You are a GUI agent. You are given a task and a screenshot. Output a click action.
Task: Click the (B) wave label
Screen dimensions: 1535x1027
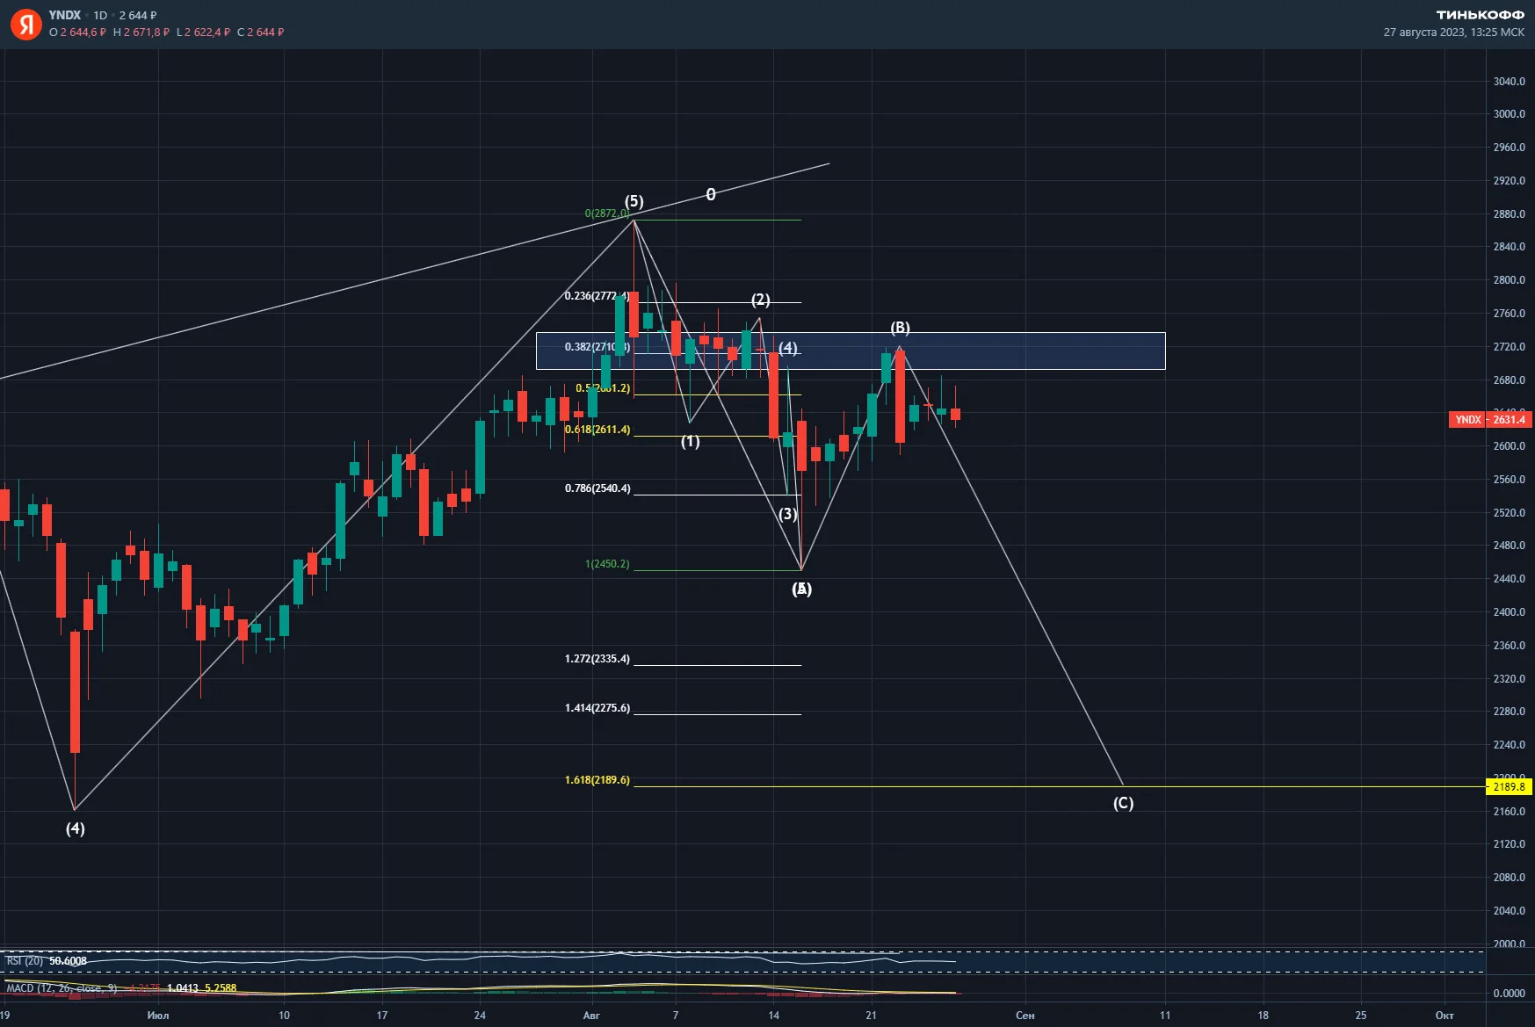pos(900,328)
